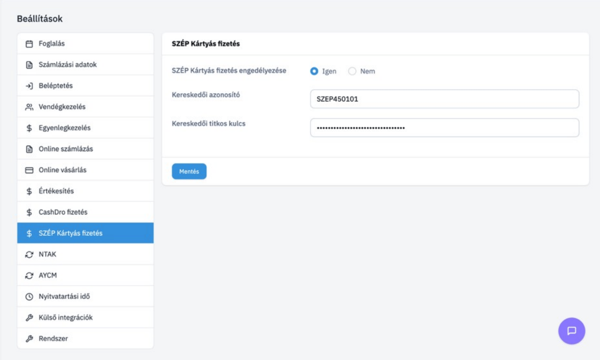Click the Kereskedői titkos kulcs password field
The height and width of the screenshot is (360, 600).
(x=445, y=128)
